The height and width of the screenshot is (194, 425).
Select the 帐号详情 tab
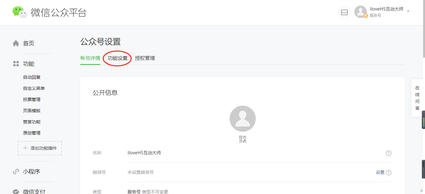tap(90, 58)
